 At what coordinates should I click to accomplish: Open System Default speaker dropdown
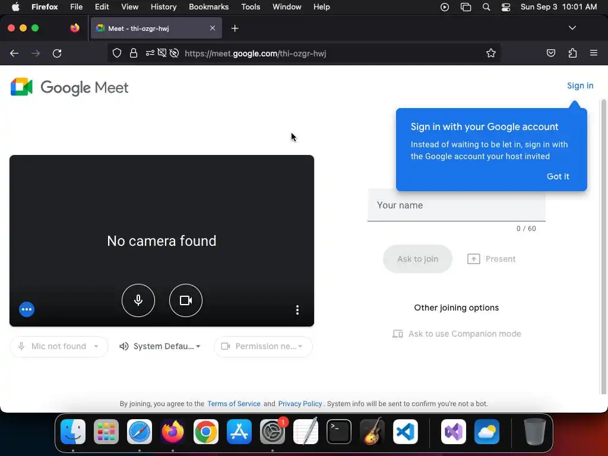click(x=160, y=346)
